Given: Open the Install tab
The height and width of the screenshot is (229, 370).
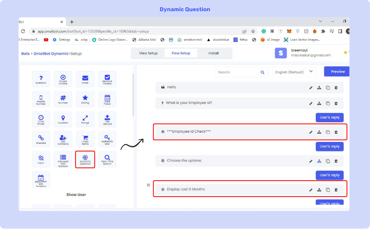Looking at the screenshot, I should (214, 53).
